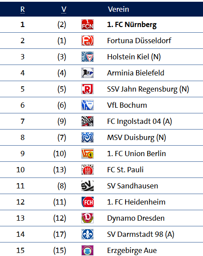Open the Fortuna Düsseldorf team name link
The image size is (203, 256).
(x=139, y=41)
